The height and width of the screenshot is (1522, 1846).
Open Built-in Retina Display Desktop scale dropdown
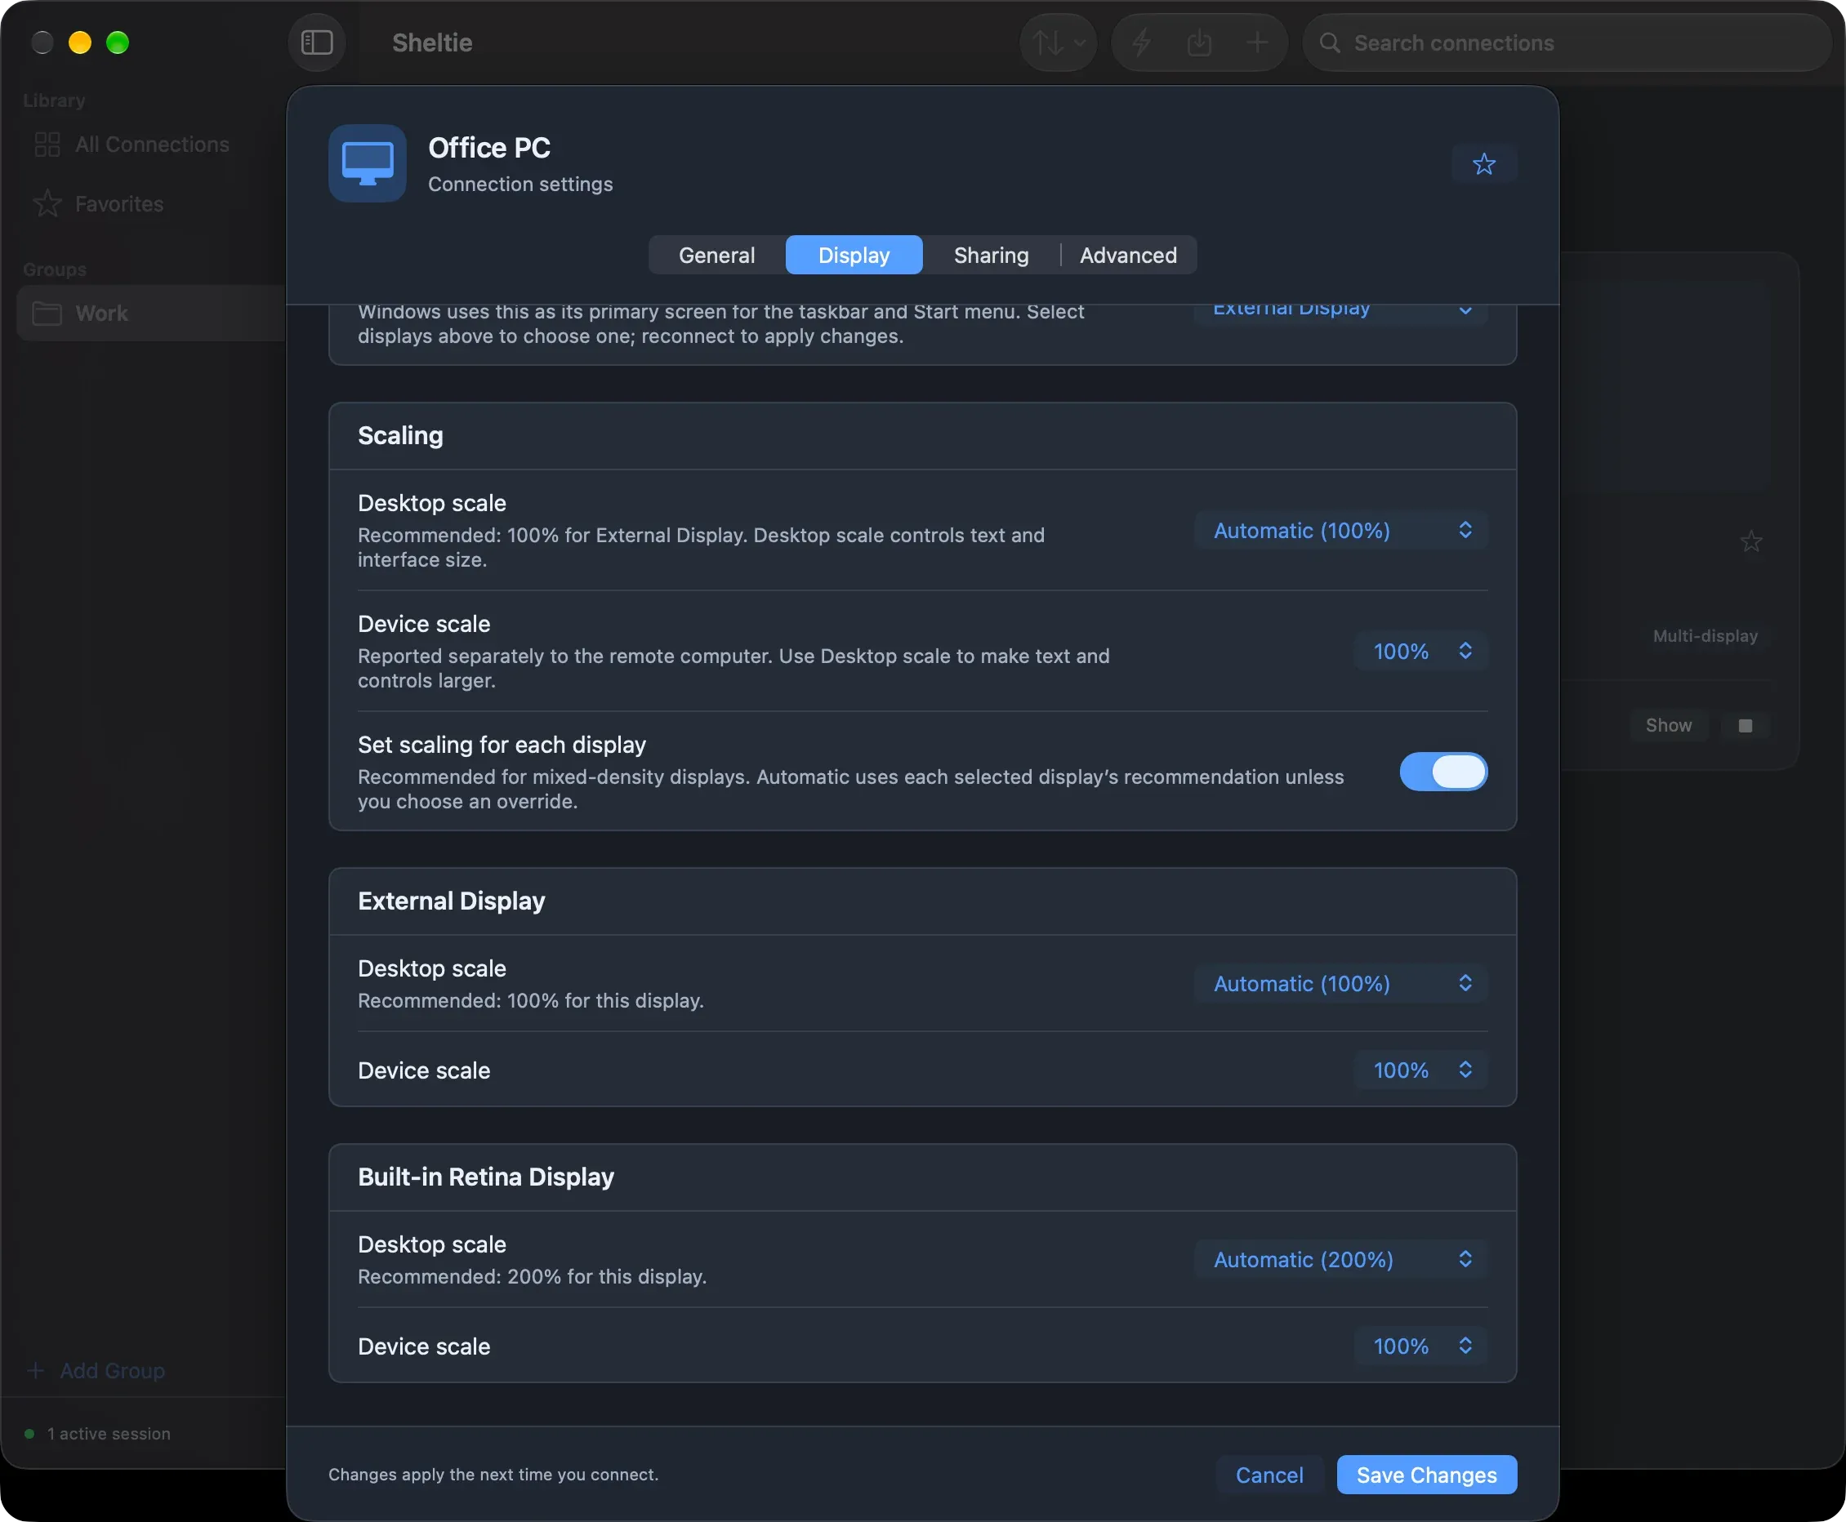pos(1341,1260)
